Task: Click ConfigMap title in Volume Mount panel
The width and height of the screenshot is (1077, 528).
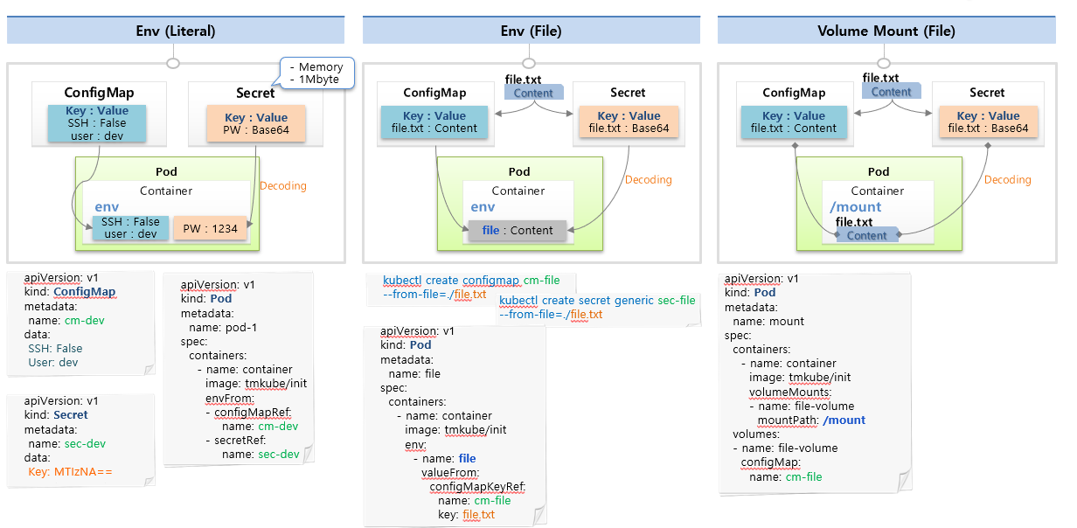Action: (794, 93)
